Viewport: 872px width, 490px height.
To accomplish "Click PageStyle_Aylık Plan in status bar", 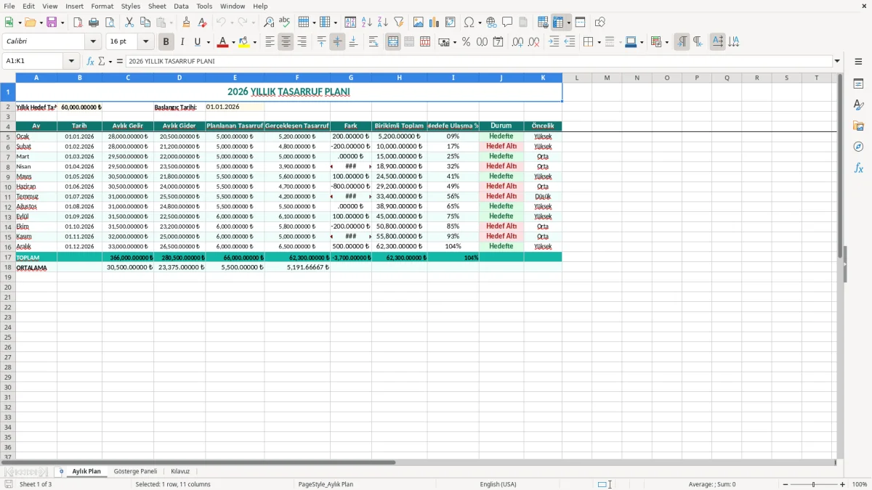I will [326, 484].
